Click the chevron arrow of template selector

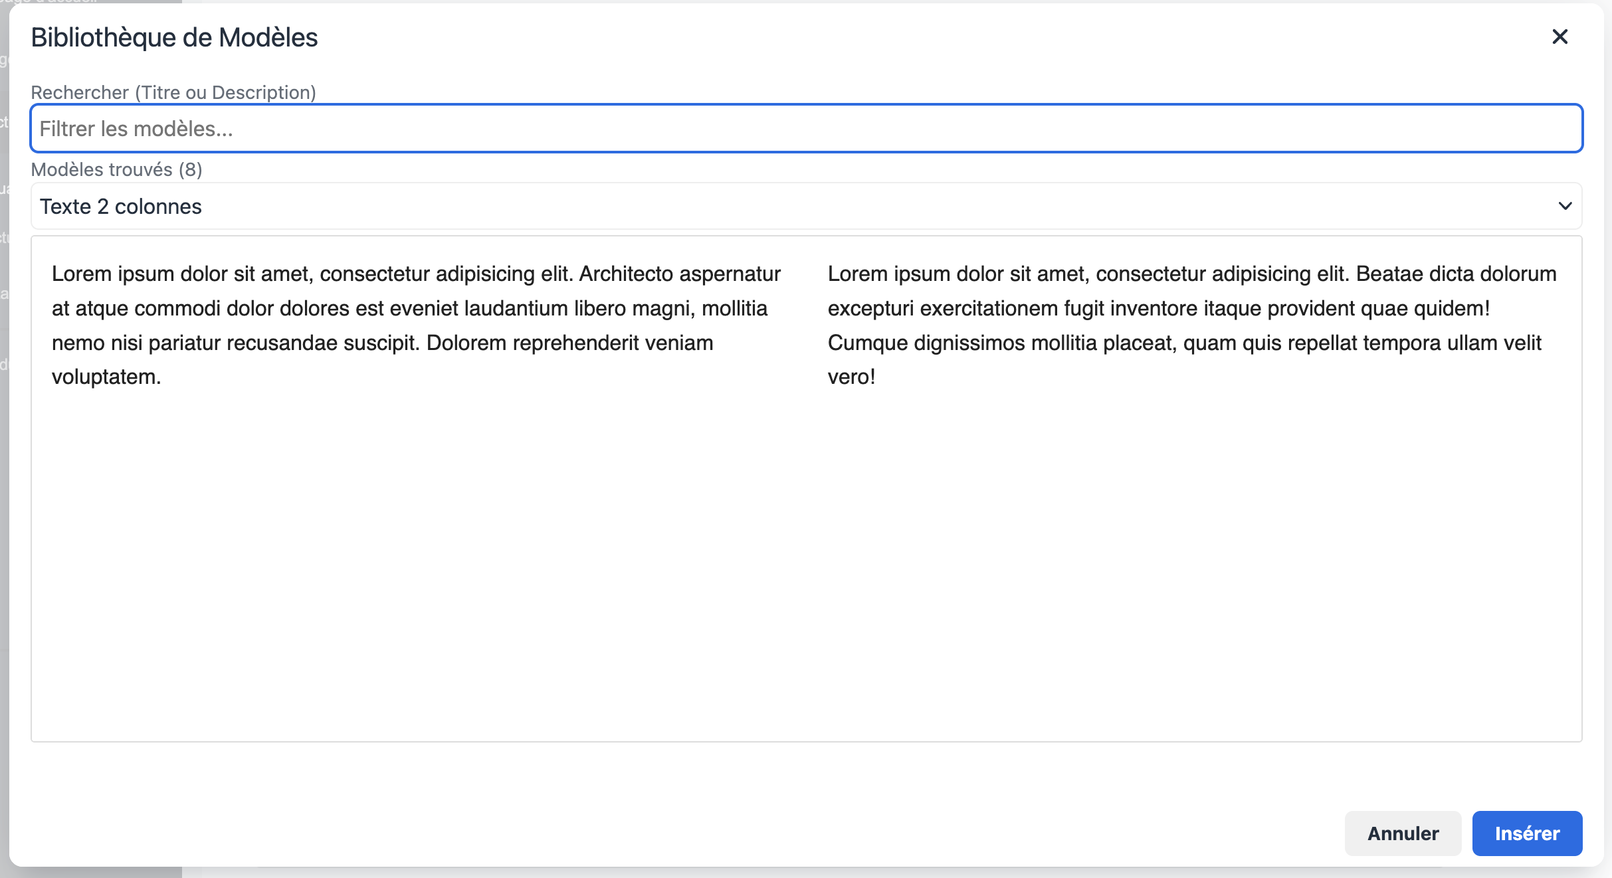click(1564, 207)
